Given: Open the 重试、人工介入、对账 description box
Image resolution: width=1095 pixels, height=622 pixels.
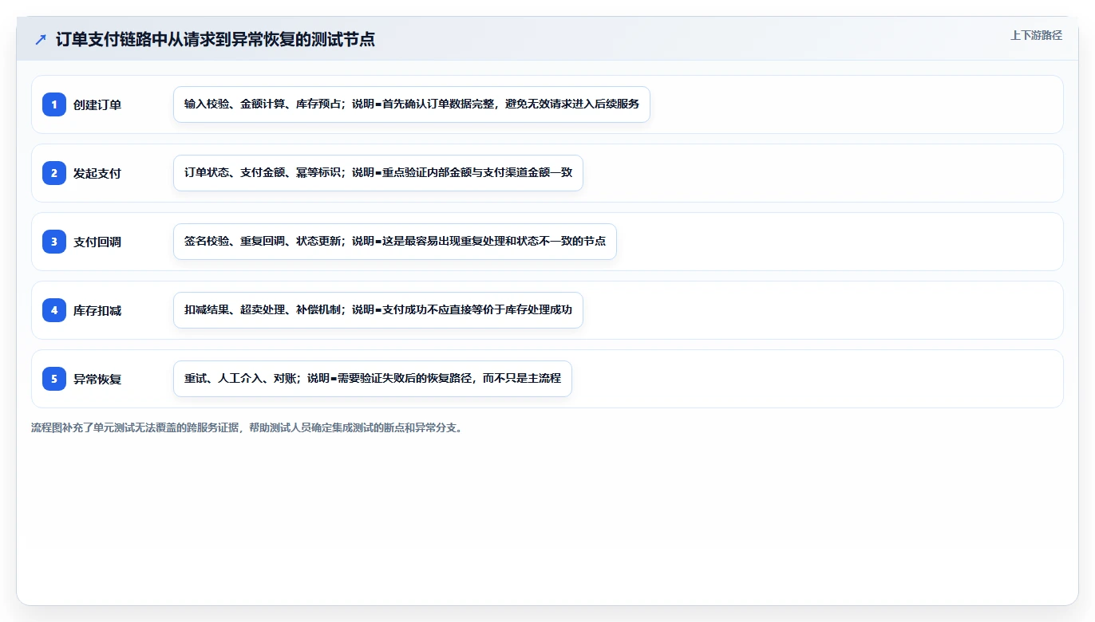Looking at the screenshot, I should [x=373, y=379].
